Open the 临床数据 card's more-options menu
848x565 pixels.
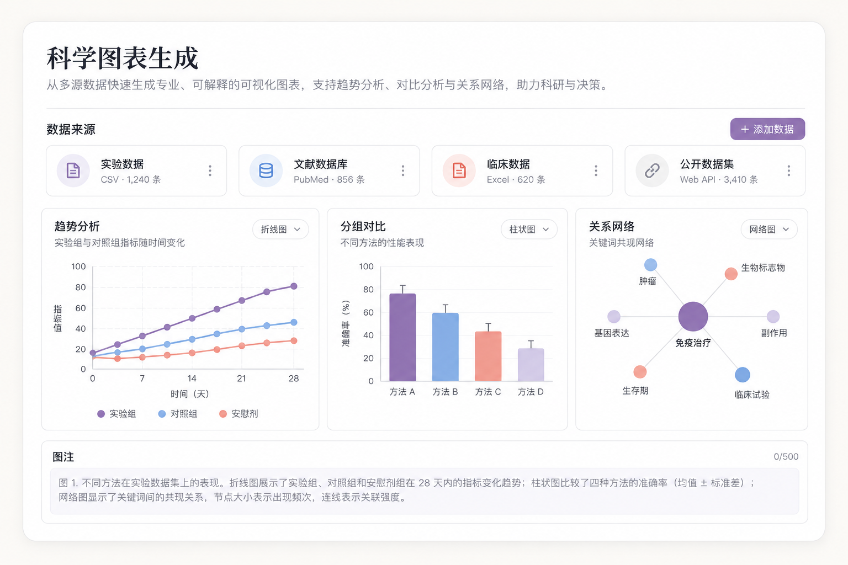click(x=596, y=170)
